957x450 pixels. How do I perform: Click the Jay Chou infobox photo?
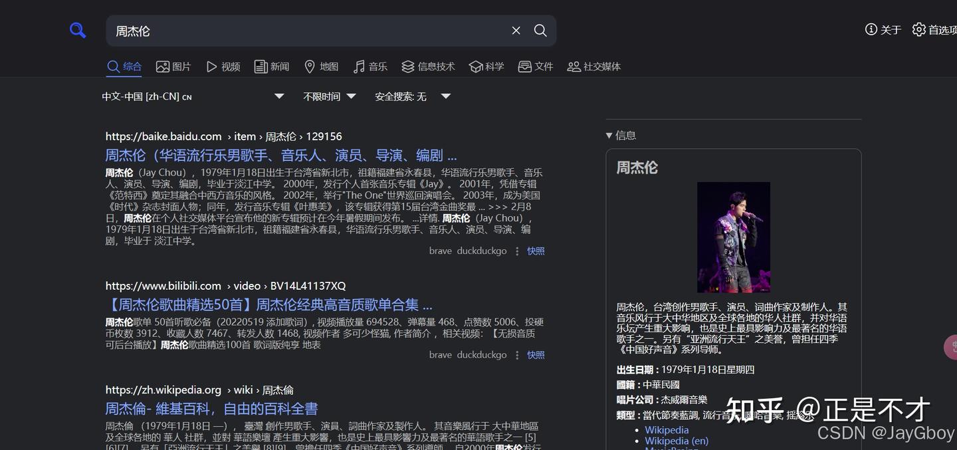[x=734, y=237]
